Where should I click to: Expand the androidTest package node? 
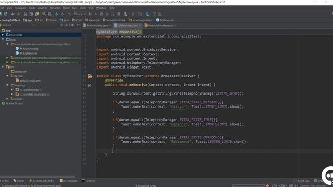tap(7, 58)
